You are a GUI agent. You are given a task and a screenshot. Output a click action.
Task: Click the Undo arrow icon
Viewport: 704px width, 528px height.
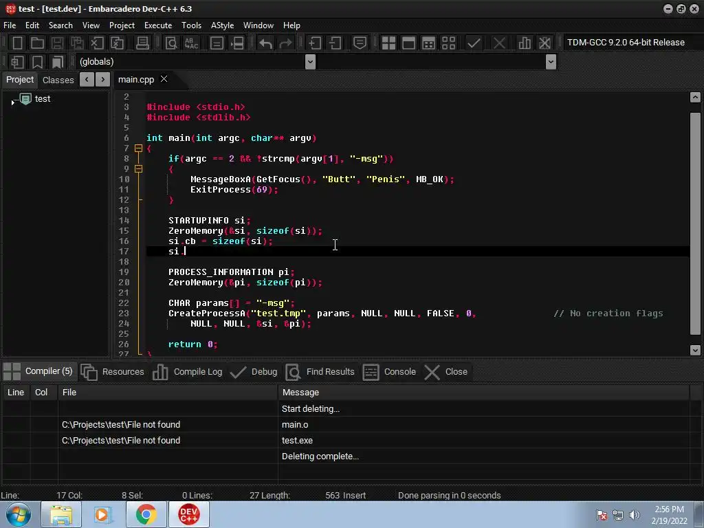click(x=265, y=43)
